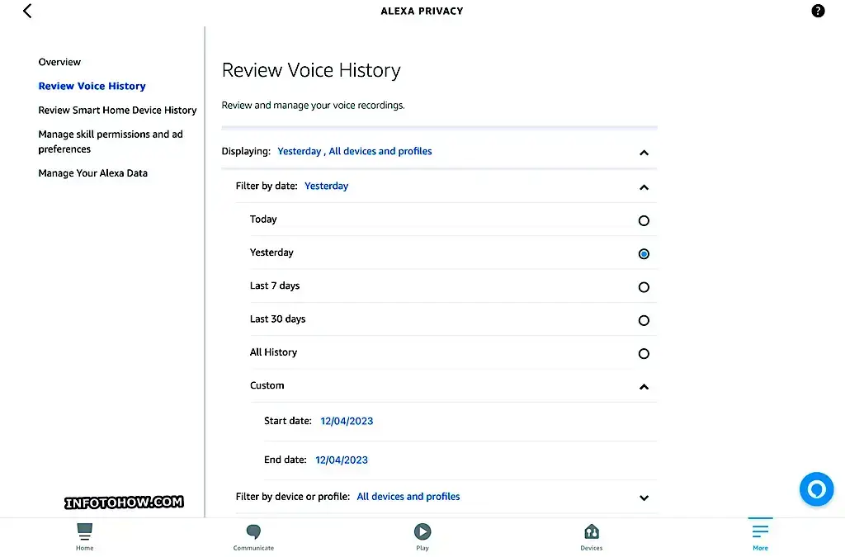
Task: Click the Start date 12/04/2023 value
Action: (347, 421)
